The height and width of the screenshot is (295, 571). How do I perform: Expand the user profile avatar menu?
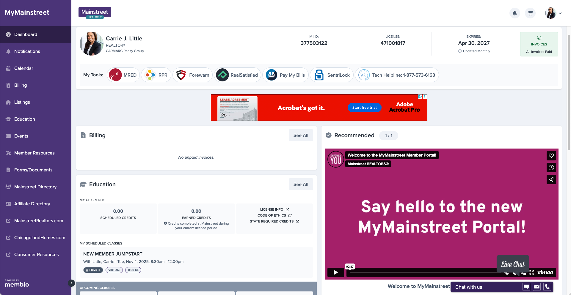pos(553,13)
